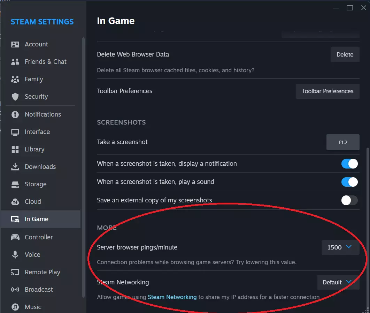Click the F12 screenshot shortcut key field
The height and width of the screenshot is (313, 370).
point(343,142)
